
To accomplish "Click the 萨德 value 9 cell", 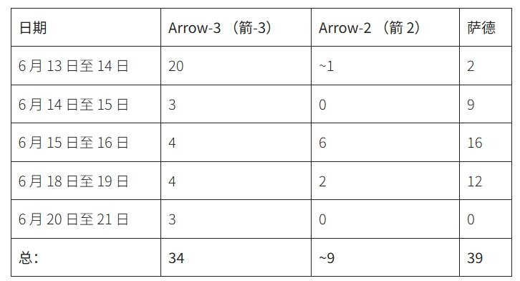I will point(486,104).
